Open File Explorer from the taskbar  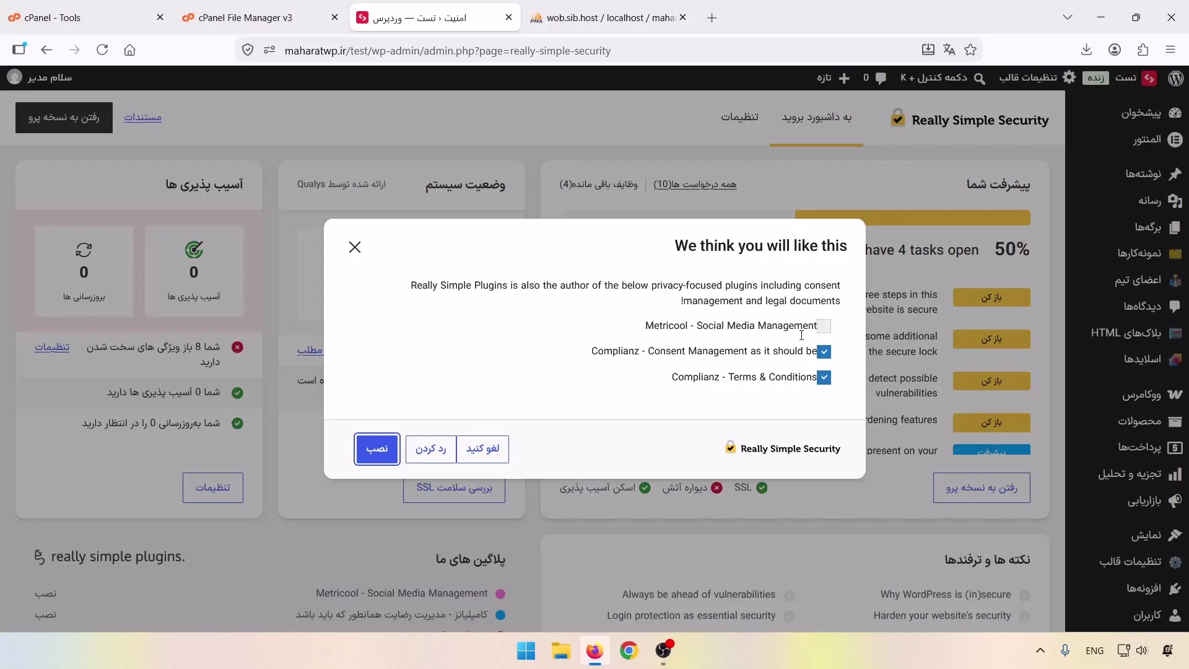point(560,651)
